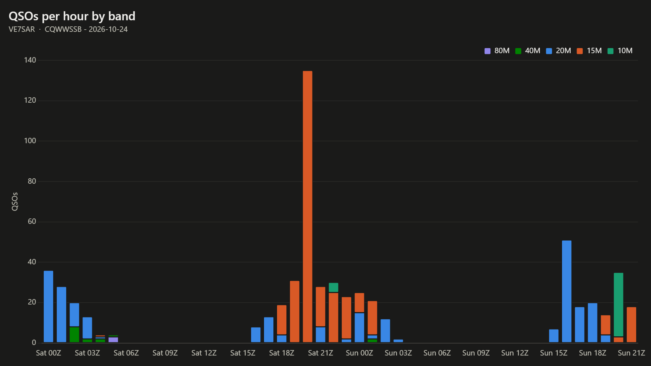Screen dimensions: 651x366
Task: Click the purple 80M bar before Sat 06Z
Action: click(x=113, y=340)
